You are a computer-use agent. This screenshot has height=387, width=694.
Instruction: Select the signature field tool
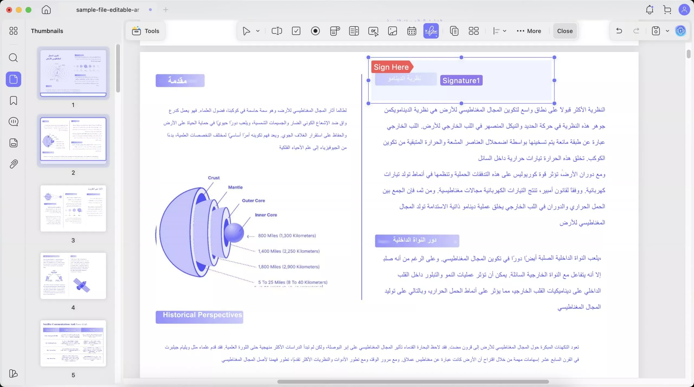(431, 31)
